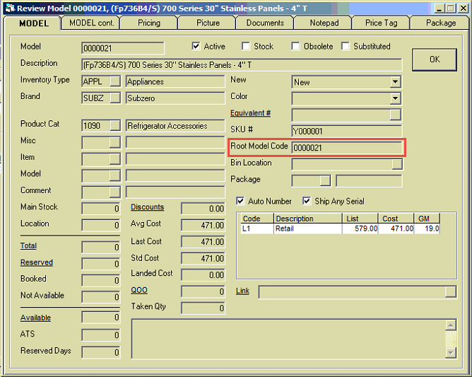Click the Reserved Days field
Viewport: 472px width, 377px height.
coord(101,352)
